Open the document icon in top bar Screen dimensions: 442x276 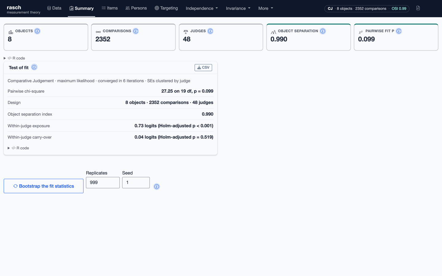pyautogui.click(x=418, y=8)
